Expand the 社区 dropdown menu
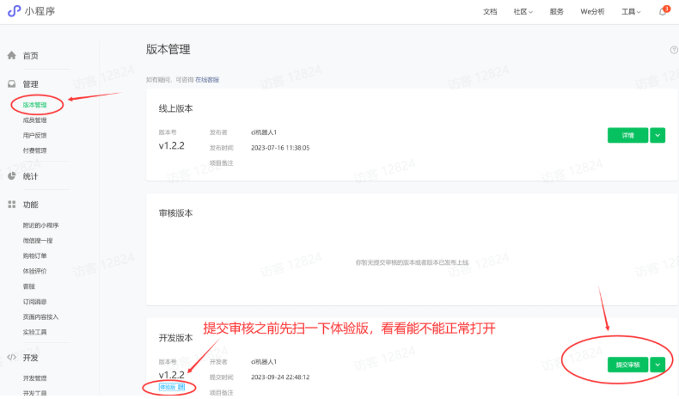Screen dimensions: 679x399 (523, 12)
